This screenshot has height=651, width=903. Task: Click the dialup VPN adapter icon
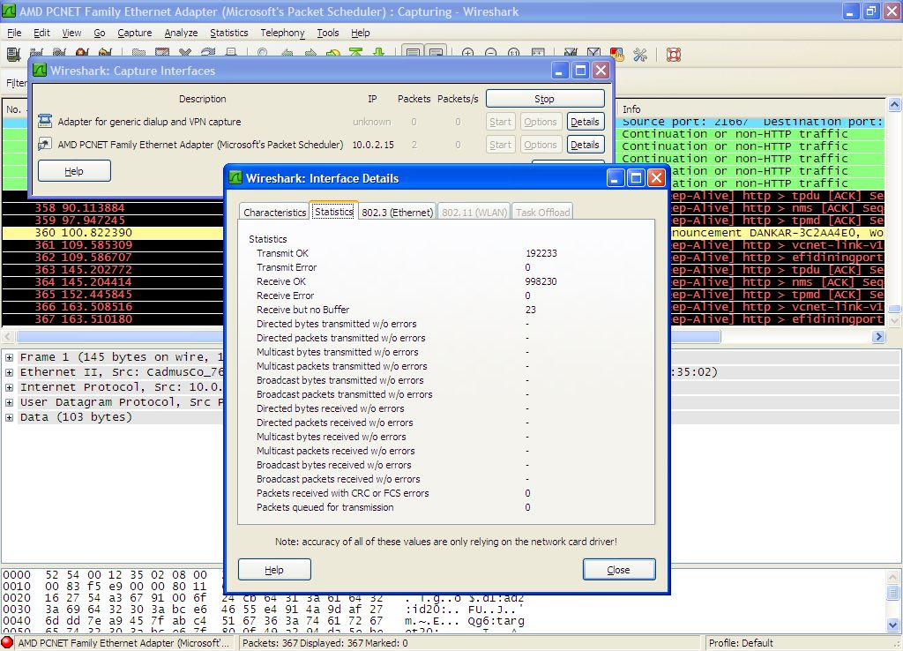(45, 121)
